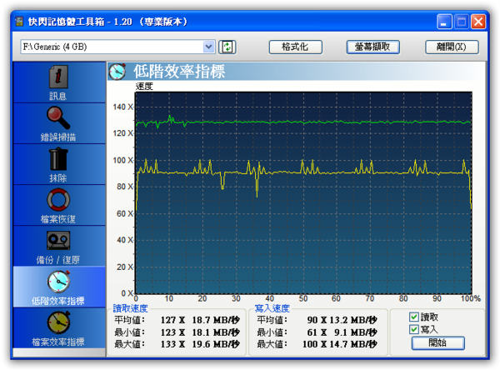Uncheck the 寫入 checkbox
500x370 pixels.
click(413, 329)
